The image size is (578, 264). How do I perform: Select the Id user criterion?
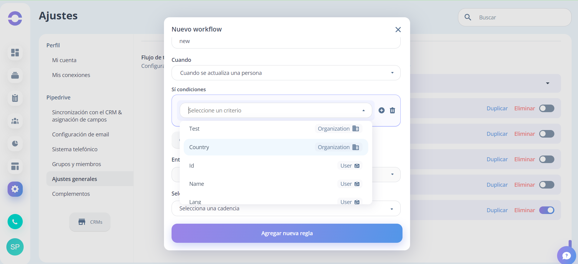pos(276,165)
